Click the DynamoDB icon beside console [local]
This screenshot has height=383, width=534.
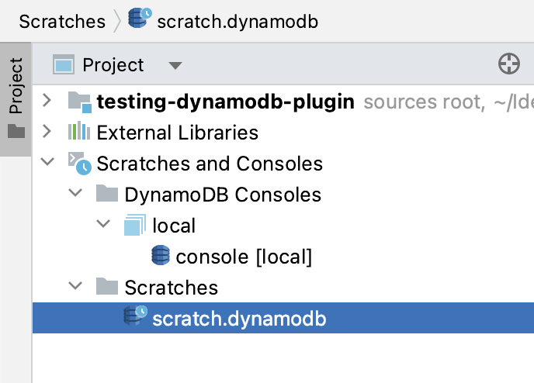pos(161,255)
